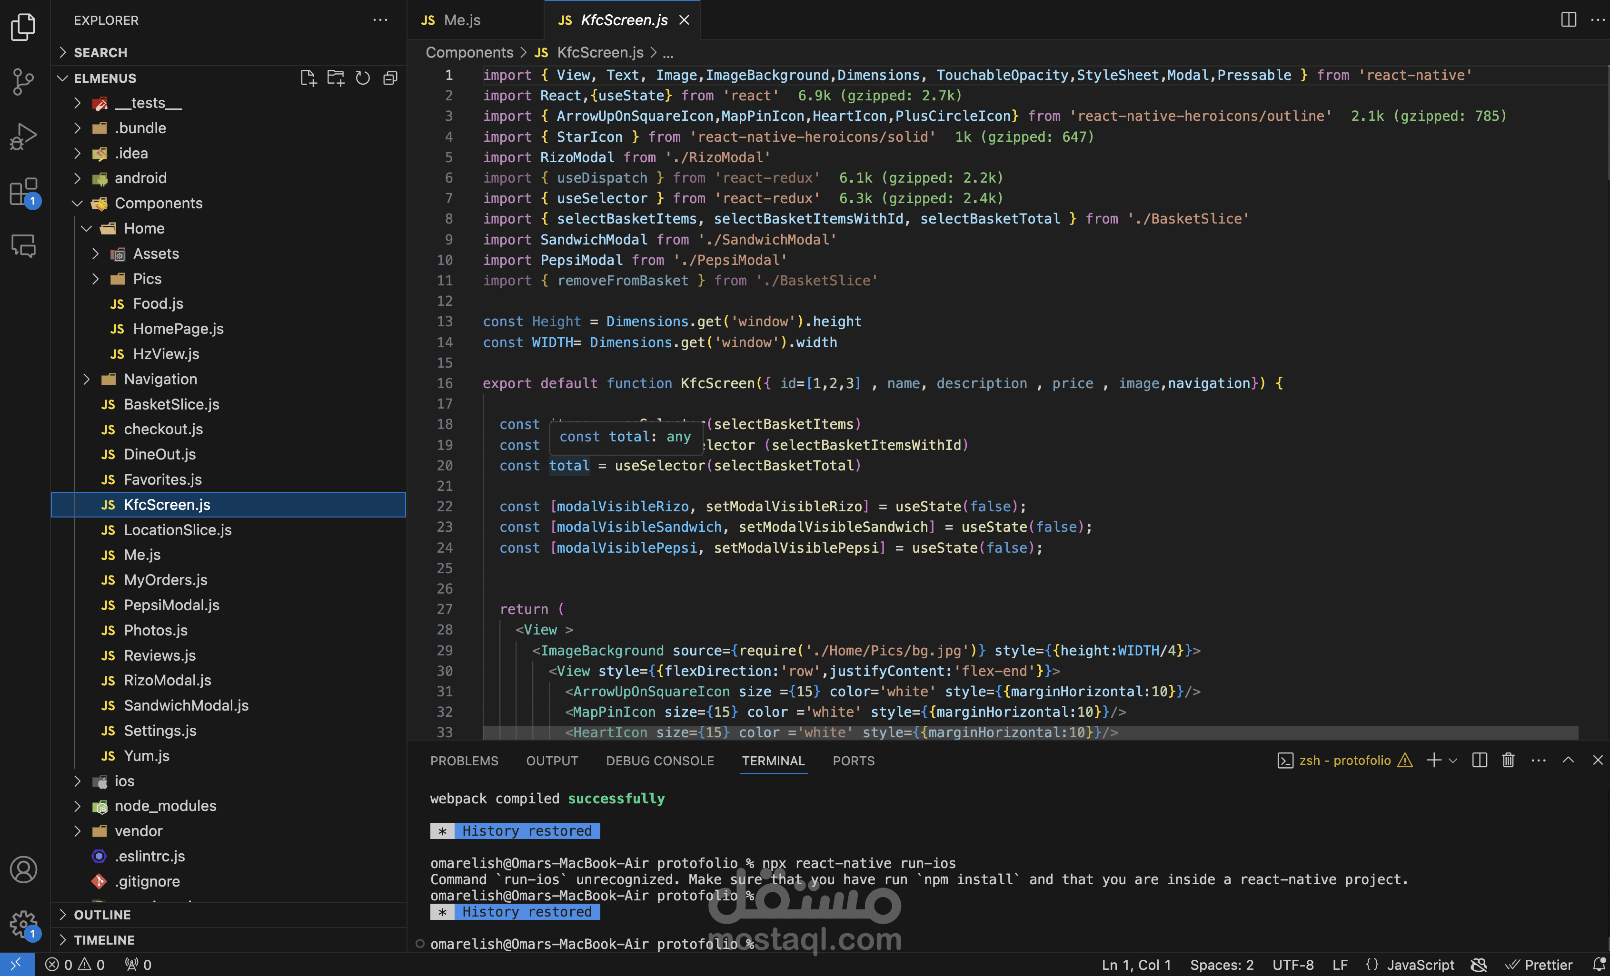This screenshot has width=1610, height=976.
Task: Close the terminal panel
Action: [1598, 760]
